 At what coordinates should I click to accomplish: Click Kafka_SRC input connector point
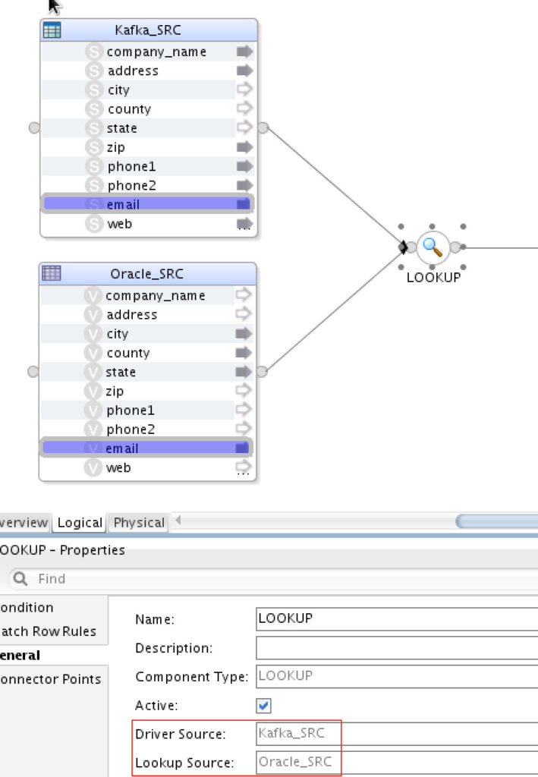click(34, 127)
